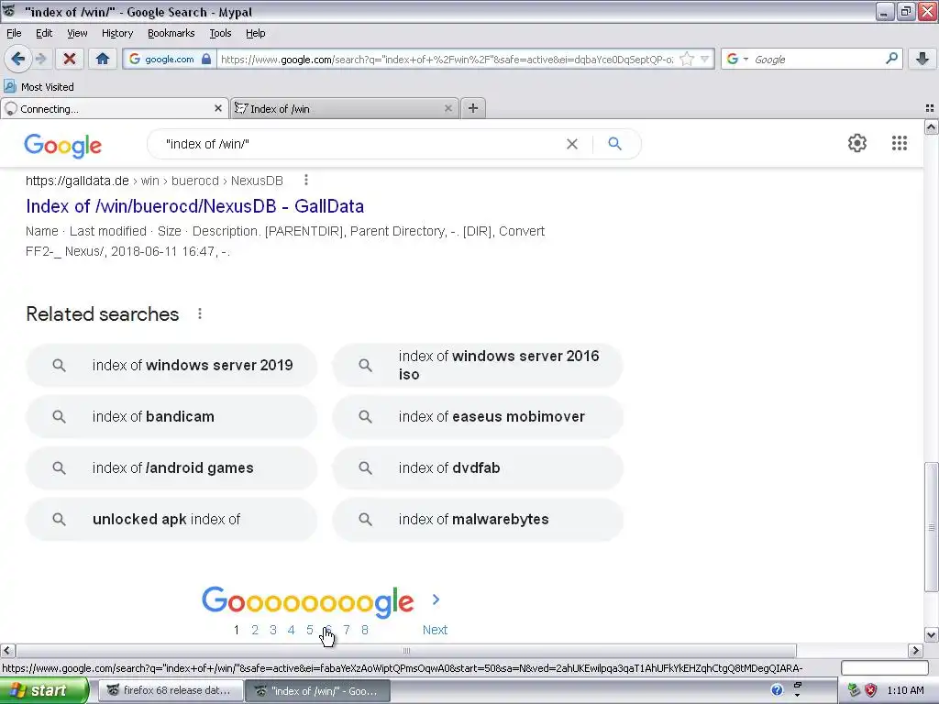Image resolution: width=939 pixels, height=704 pixels.
Task: Go to results page 7
Action: pos(346,630)
